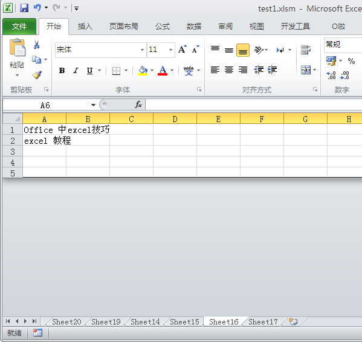Increase font size with large A
Image resolution: width=362 pixels, height=342 pixels.
(x=183, y=50)
